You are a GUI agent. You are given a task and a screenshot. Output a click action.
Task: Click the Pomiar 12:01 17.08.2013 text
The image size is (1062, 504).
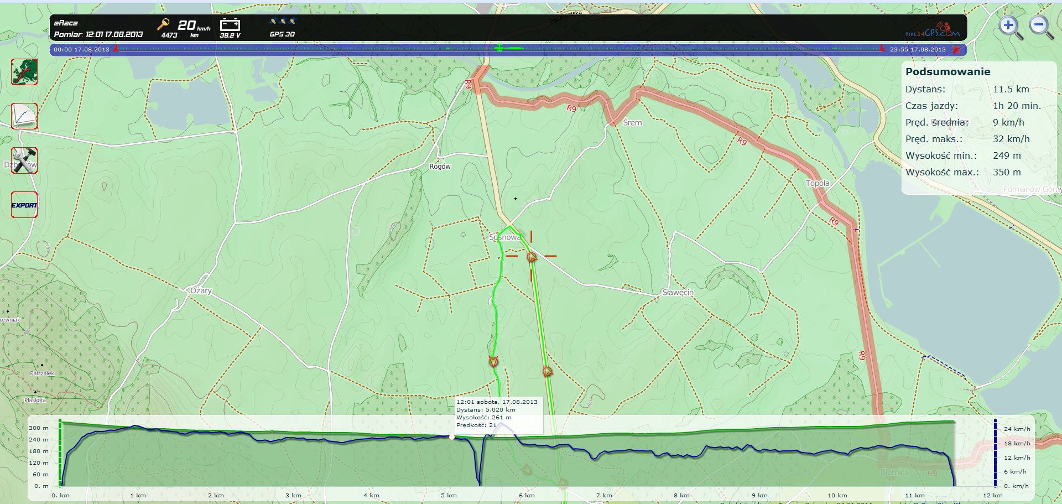coord(98,34)
